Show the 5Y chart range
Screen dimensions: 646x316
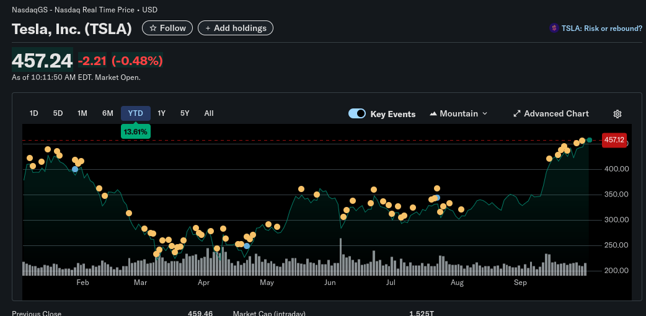pyautogui.click(x=185, y=113)
